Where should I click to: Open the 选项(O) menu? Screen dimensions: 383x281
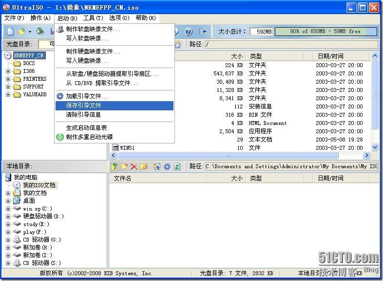click(x=119, y=18)
